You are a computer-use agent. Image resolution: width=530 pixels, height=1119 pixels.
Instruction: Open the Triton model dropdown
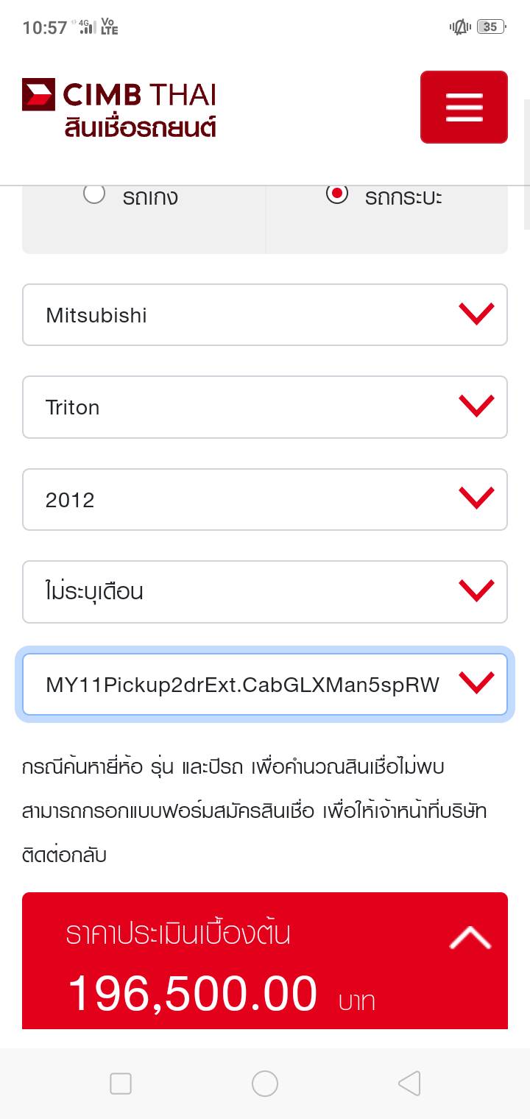click(265, 407)
